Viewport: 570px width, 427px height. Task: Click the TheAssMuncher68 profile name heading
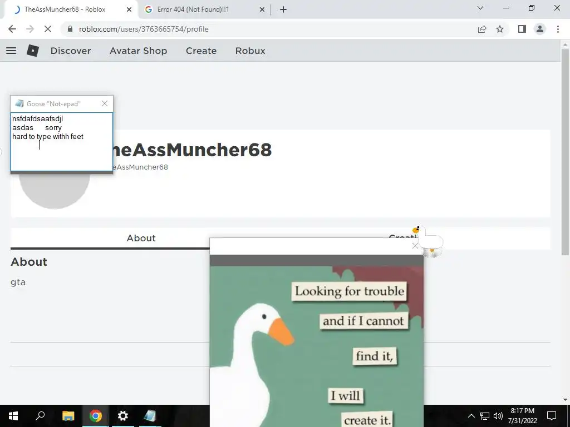pyautogui.click(x=193, y=150)
